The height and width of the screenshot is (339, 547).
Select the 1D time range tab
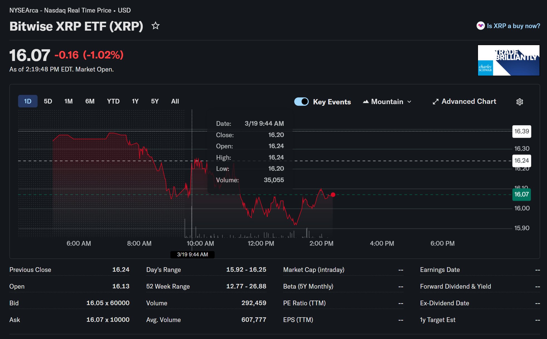click(28, 101)
